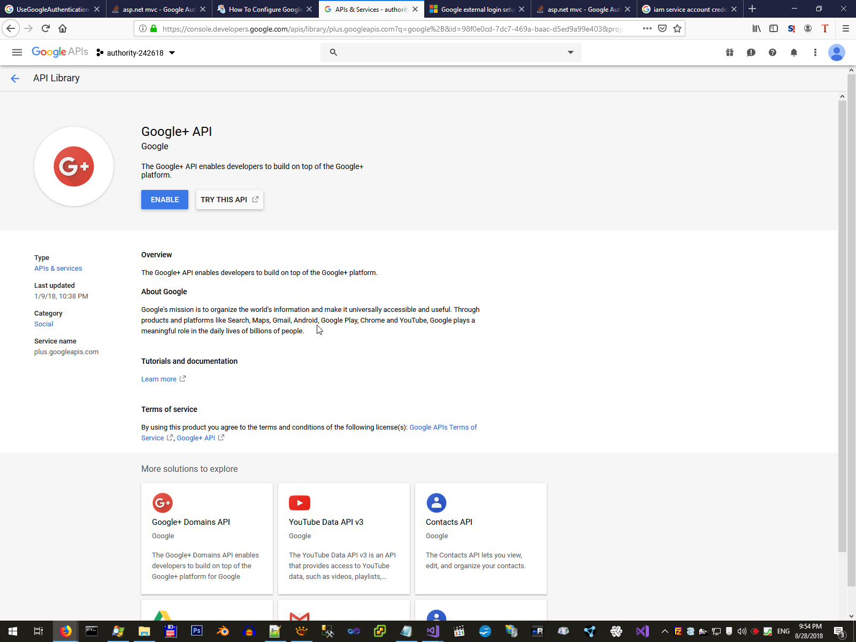Open Firefox Library icon
The height and width of the screenshot is (642, 856).
756,28
